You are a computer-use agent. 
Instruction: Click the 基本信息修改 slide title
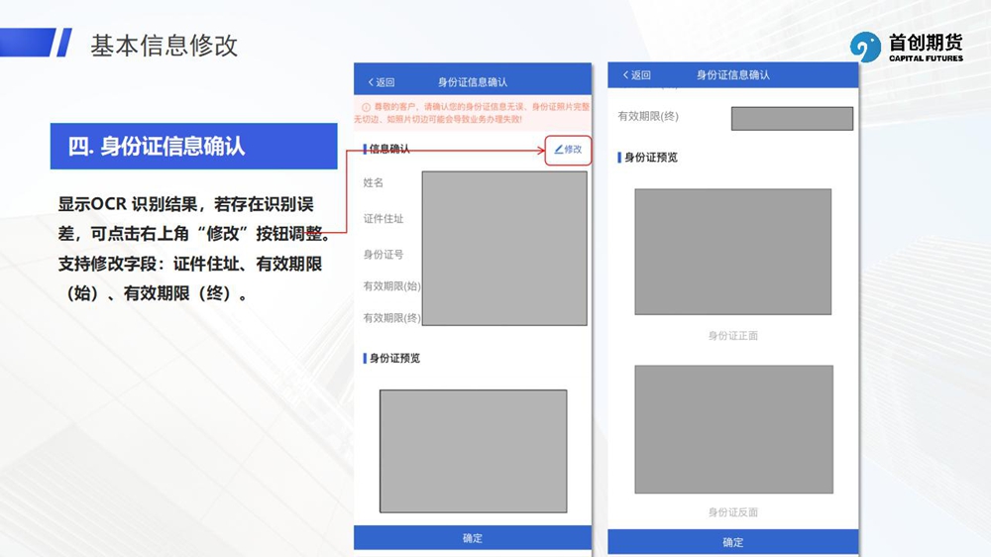165,46
